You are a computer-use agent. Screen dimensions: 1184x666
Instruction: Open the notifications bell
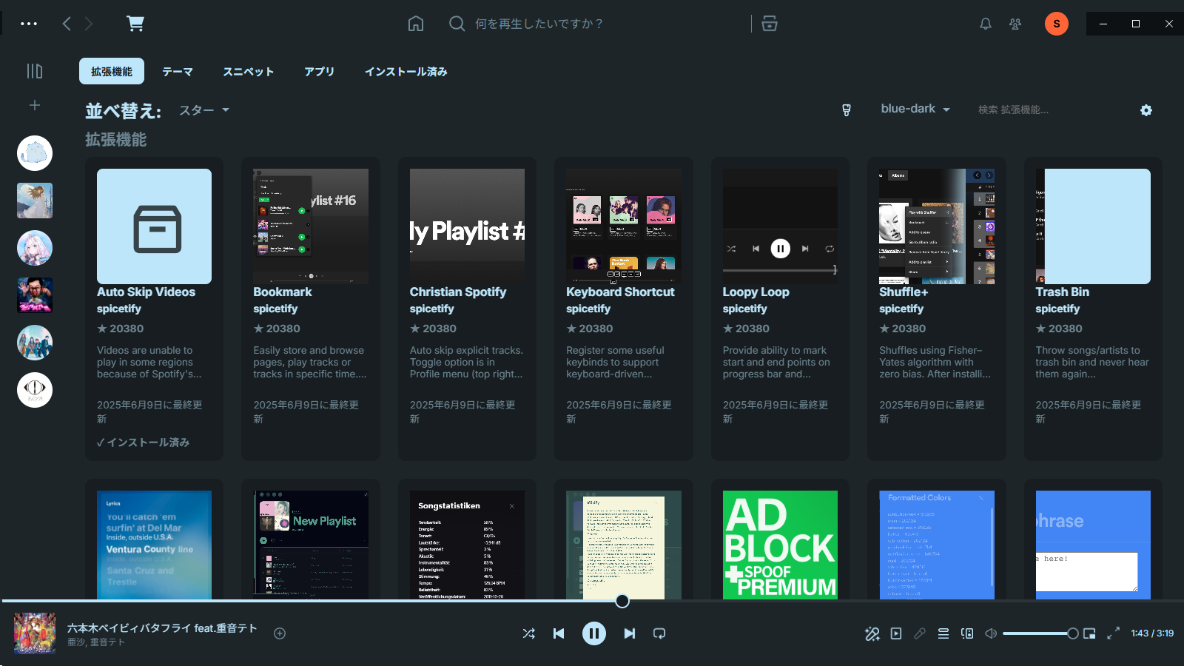986,24
